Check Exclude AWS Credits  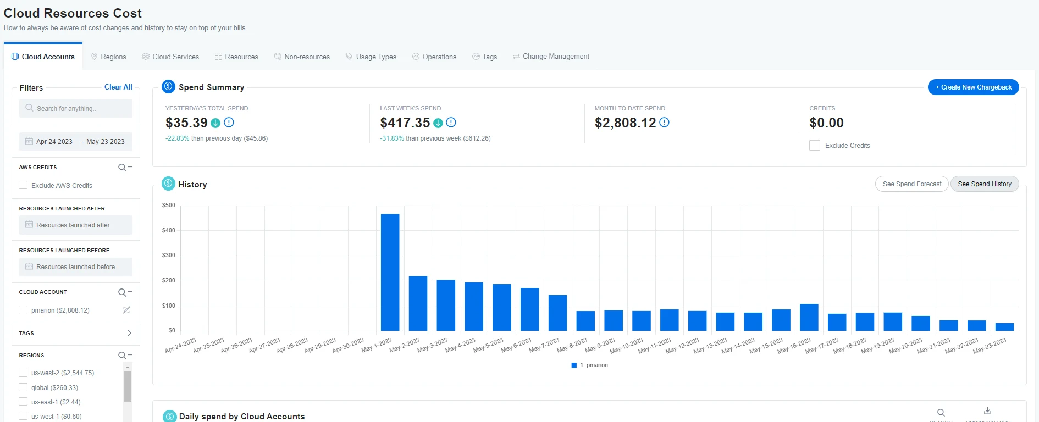[x=23, y=185]
